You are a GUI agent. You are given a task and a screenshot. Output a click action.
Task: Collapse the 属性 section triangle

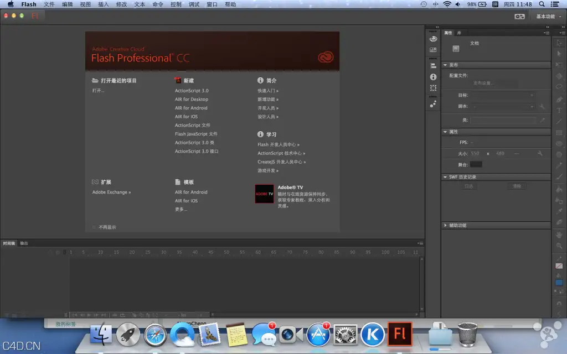click(445, 132)
